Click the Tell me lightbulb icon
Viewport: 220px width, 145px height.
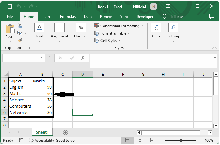click(x=164, y=17)
